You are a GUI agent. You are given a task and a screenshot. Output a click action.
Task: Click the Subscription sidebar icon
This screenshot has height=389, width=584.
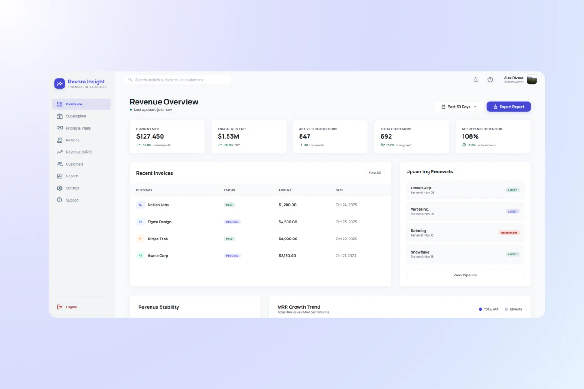[60, 116]
